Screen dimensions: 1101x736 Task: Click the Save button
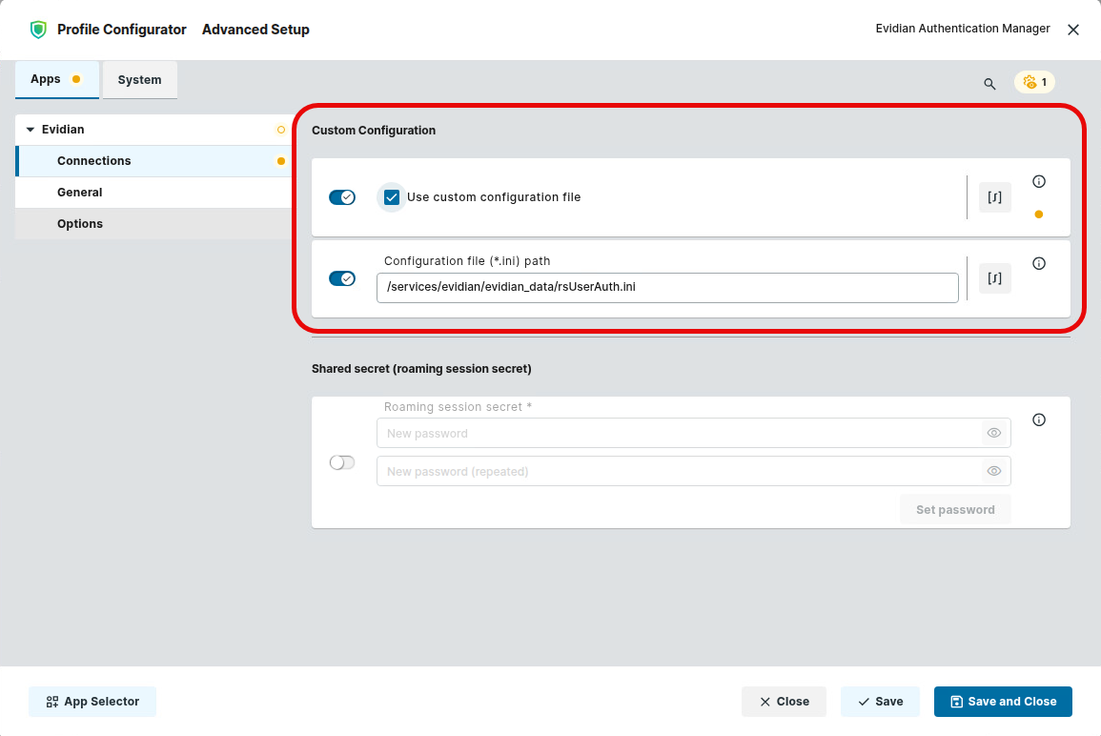tap(880, 702)
